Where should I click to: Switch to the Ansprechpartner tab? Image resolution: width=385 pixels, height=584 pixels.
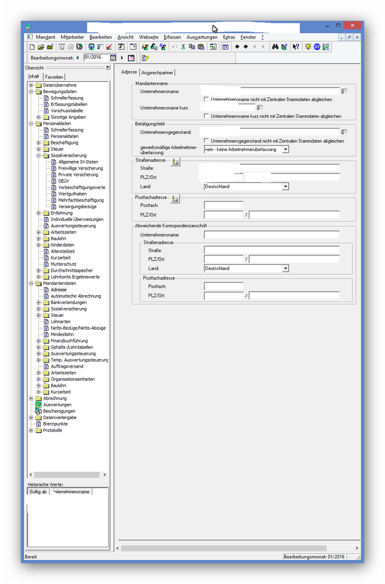coord(157,72)
